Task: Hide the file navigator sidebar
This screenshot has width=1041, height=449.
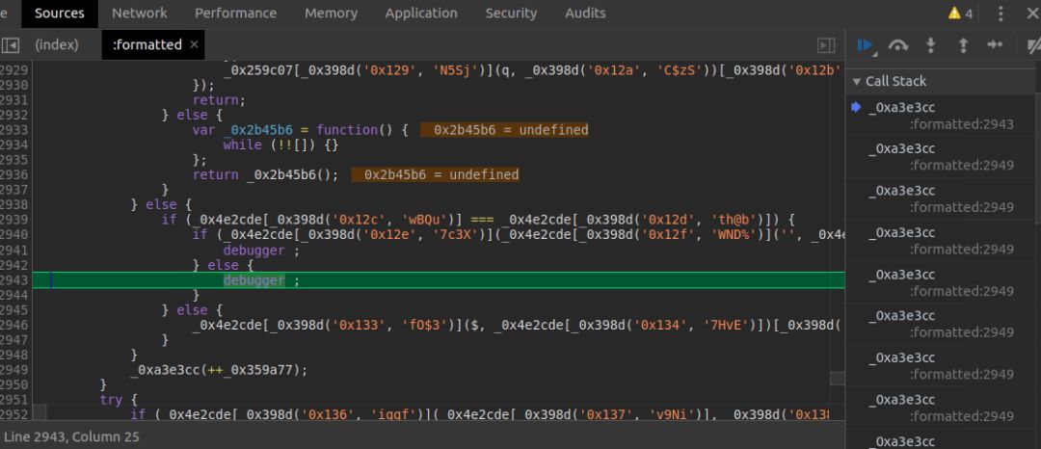Action: pos(11,45)
